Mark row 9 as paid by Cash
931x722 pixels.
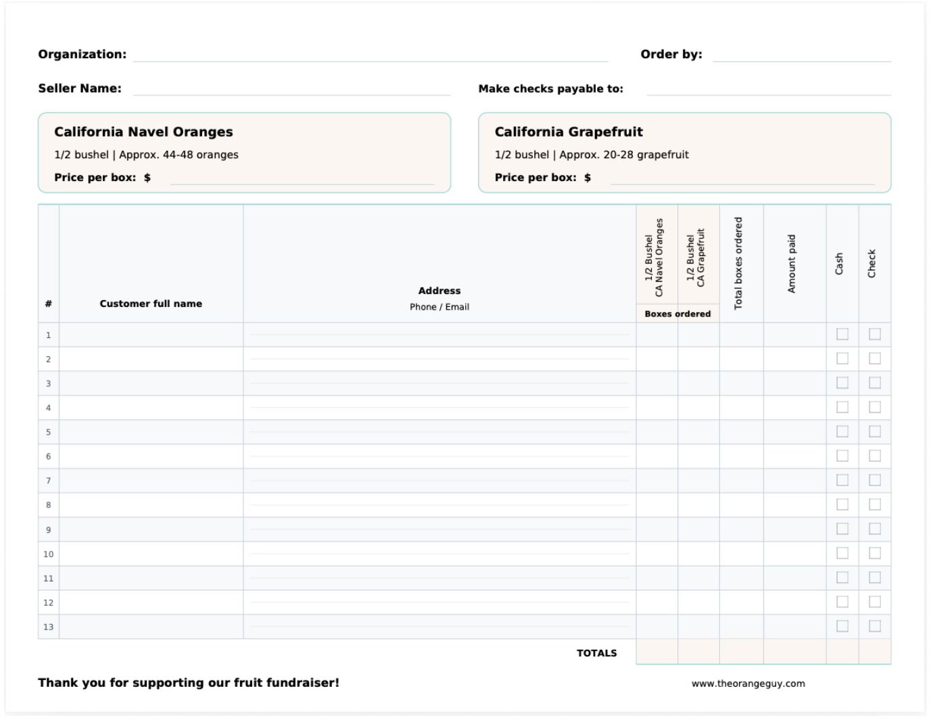click(842, 529)
